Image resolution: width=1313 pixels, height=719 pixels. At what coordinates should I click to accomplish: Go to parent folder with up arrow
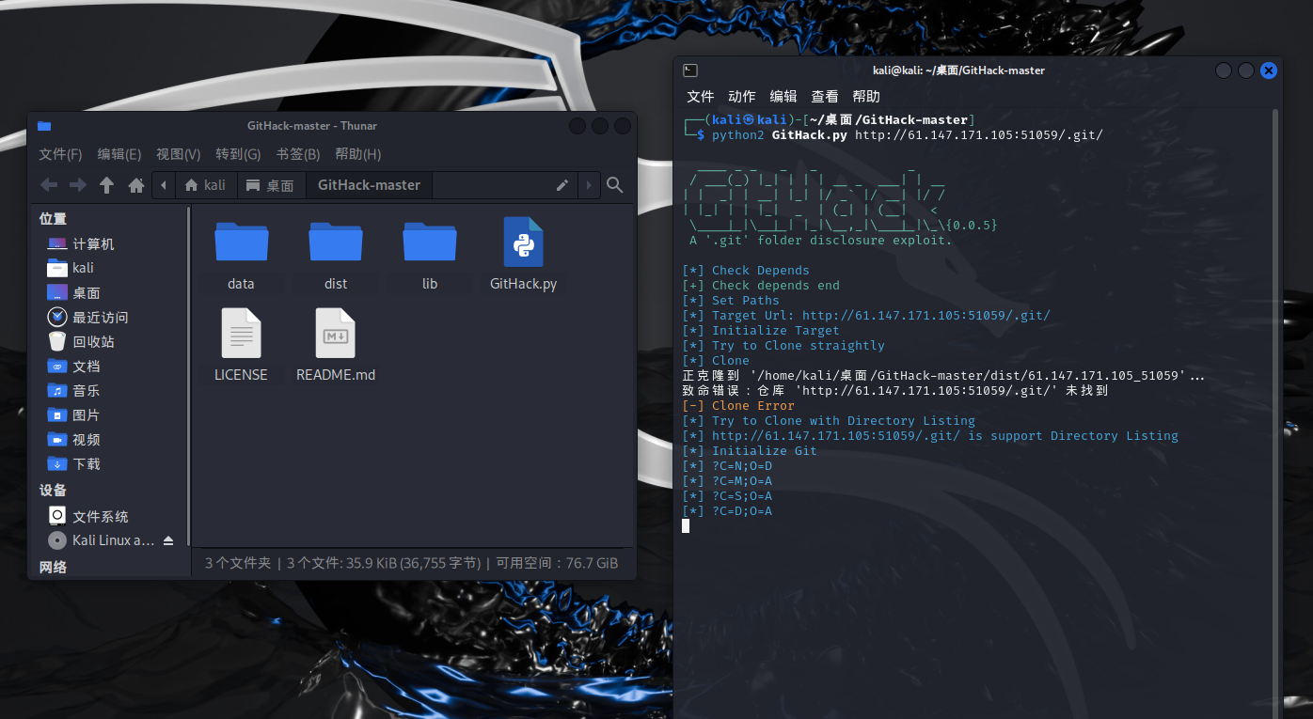tap(107, 185)
